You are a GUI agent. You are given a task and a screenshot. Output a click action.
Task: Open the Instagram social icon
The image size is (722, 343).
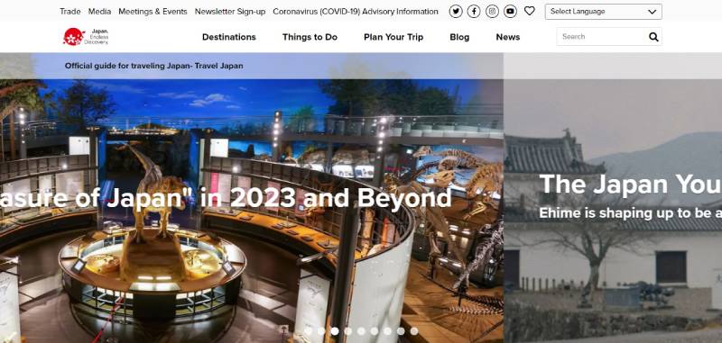point(492,12)
